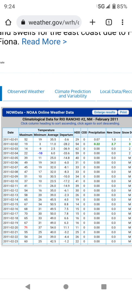132x295 pixels.
Task: Sort by Precipitation column heading
Action: (x=97, y=132)
